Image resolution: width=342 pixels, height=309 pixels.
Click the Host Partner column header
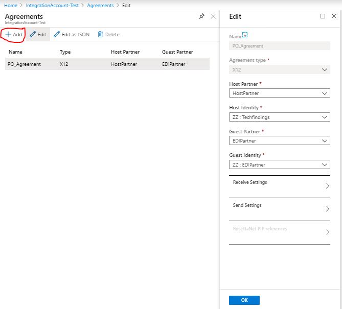[x=125, y=52]
